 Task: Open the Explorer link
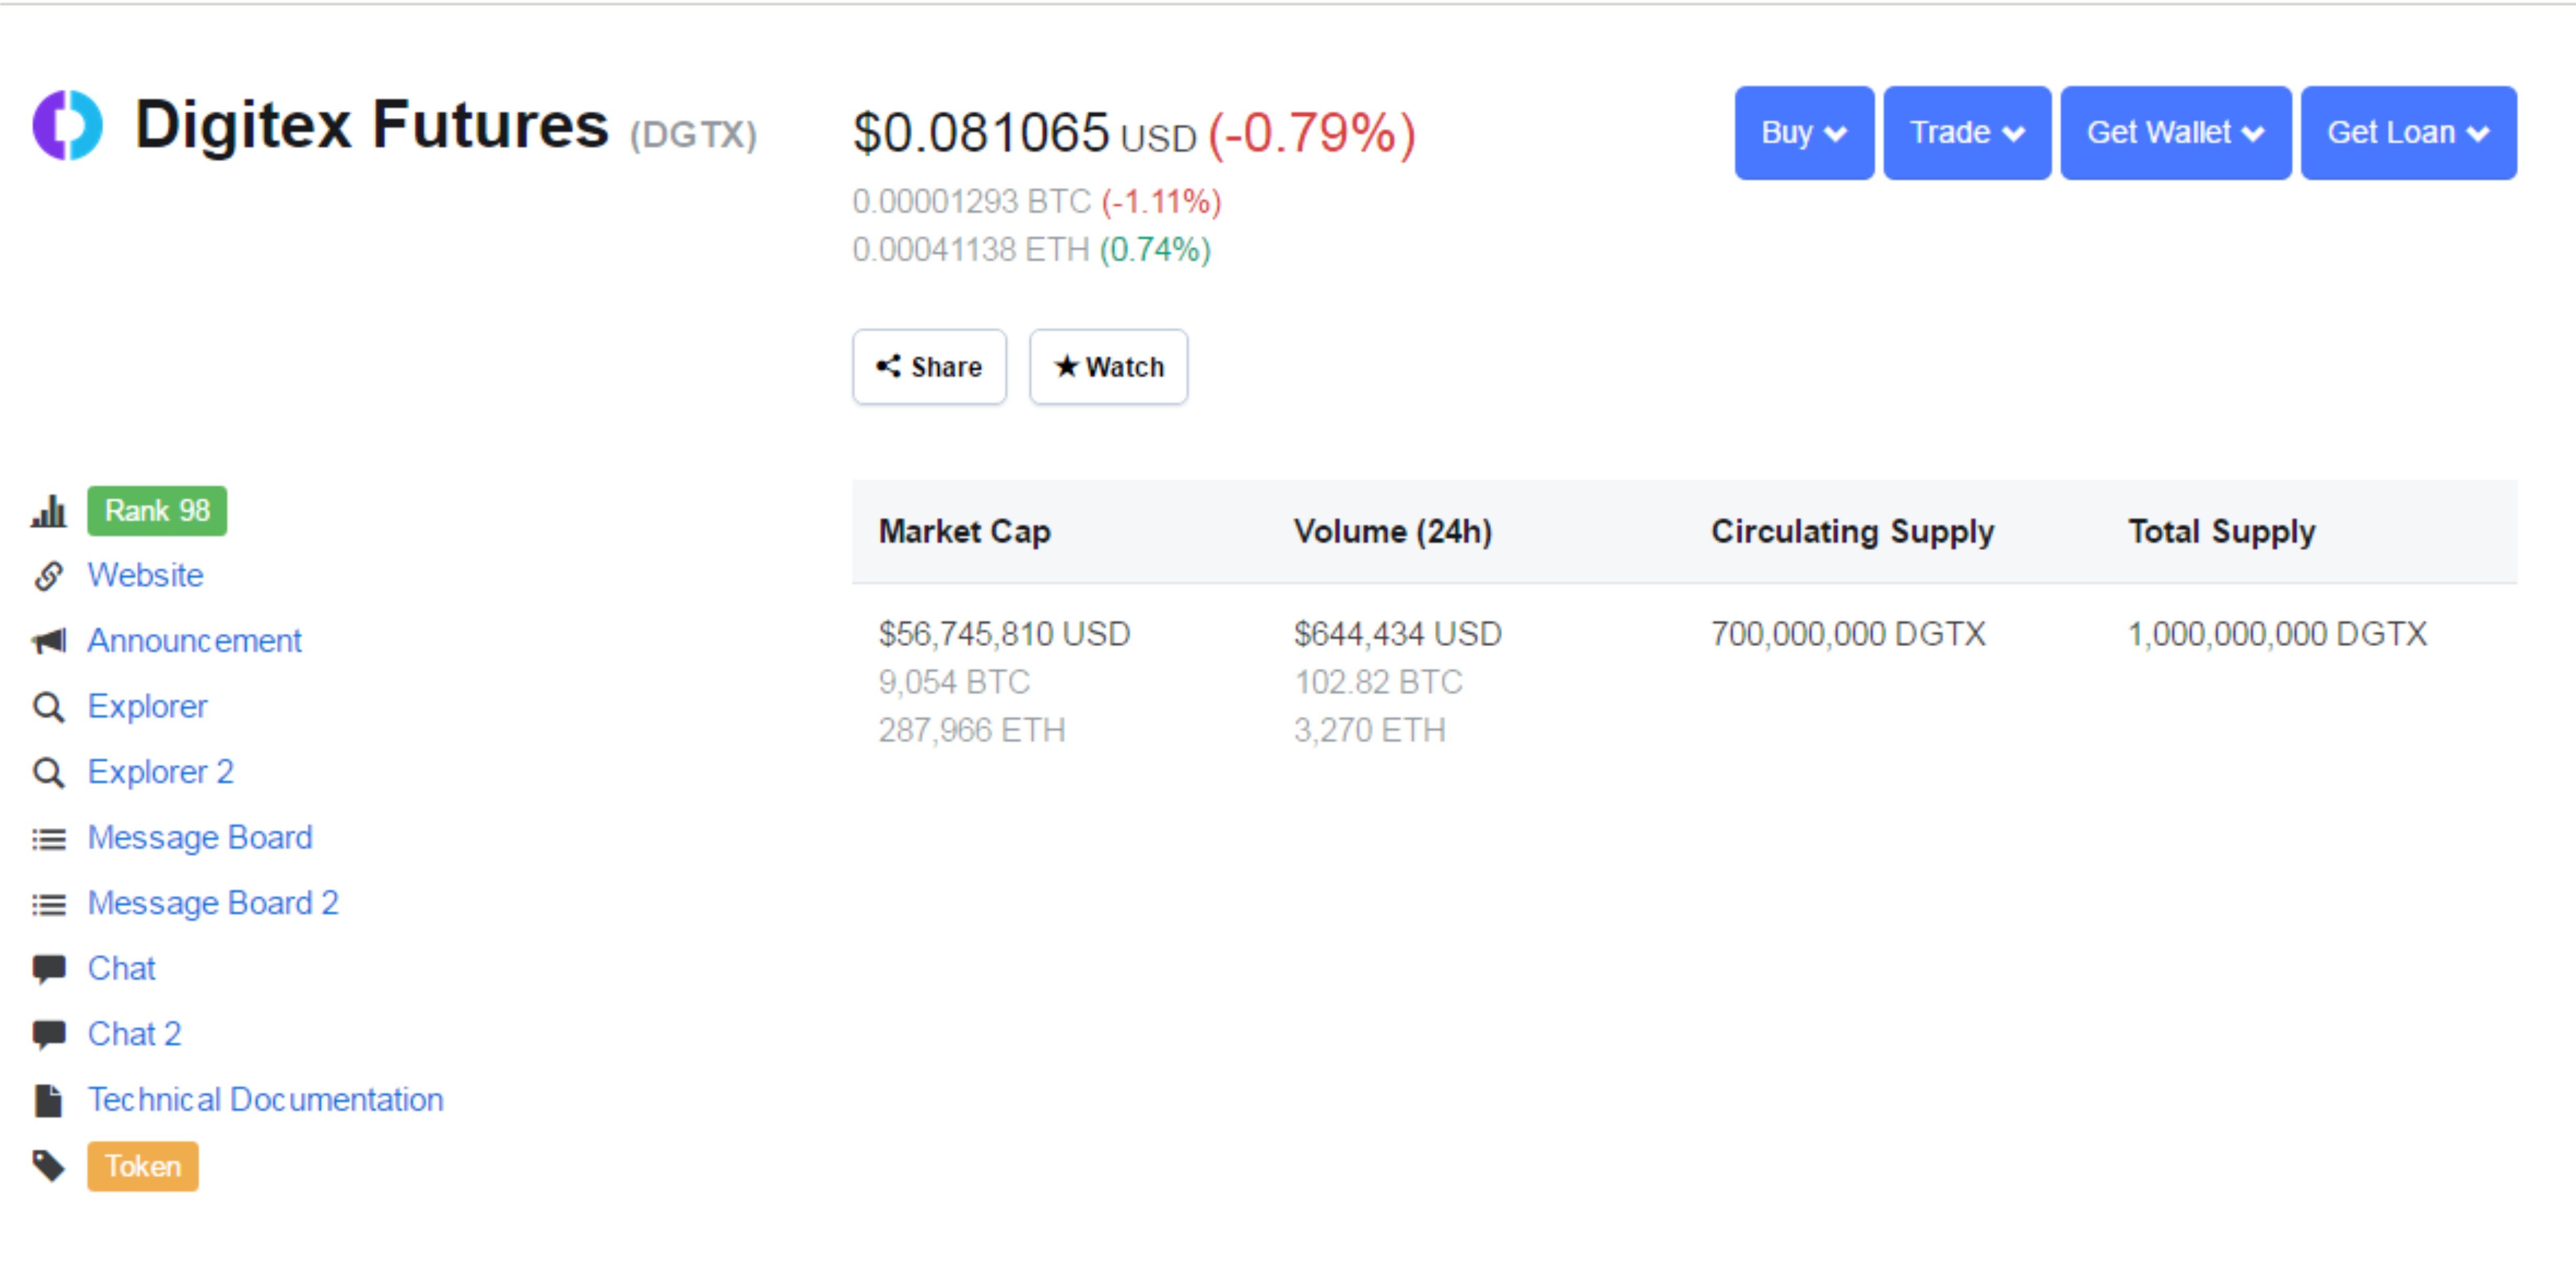(147, 707)
